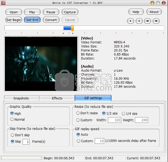Switch to the Effects tab
The height and width of the screenshot is (162, 168).
tap(57, 98)
